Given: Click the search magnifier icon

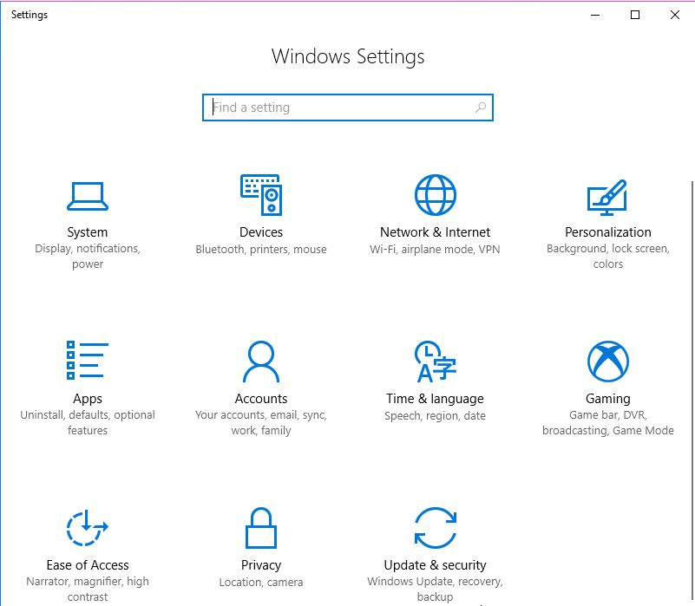Looking at the screenshot, I should coord(481,108).
